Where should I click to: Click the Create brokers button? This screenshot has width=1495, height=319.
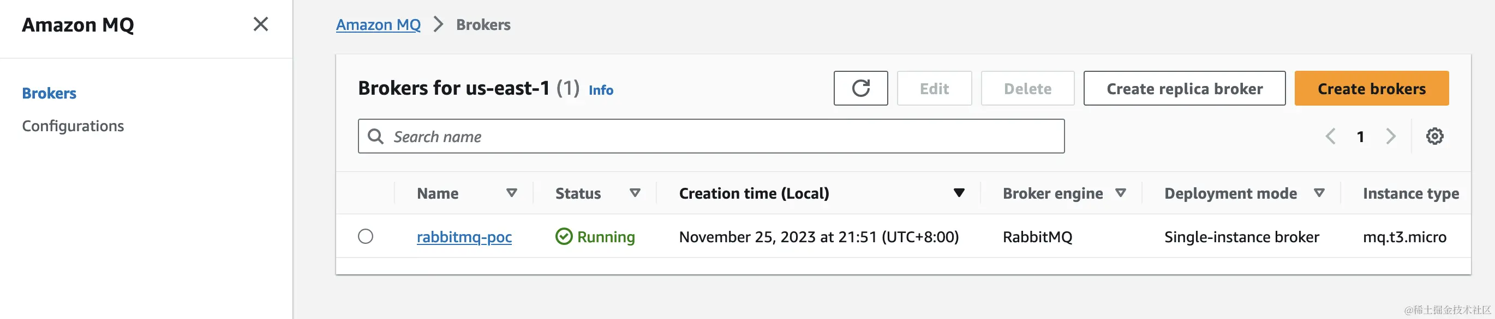click(1371, 89)
